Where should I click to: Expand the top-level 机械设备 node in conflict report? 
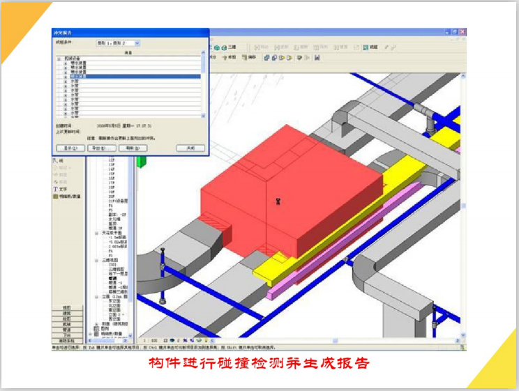click(x=57, y=58)
